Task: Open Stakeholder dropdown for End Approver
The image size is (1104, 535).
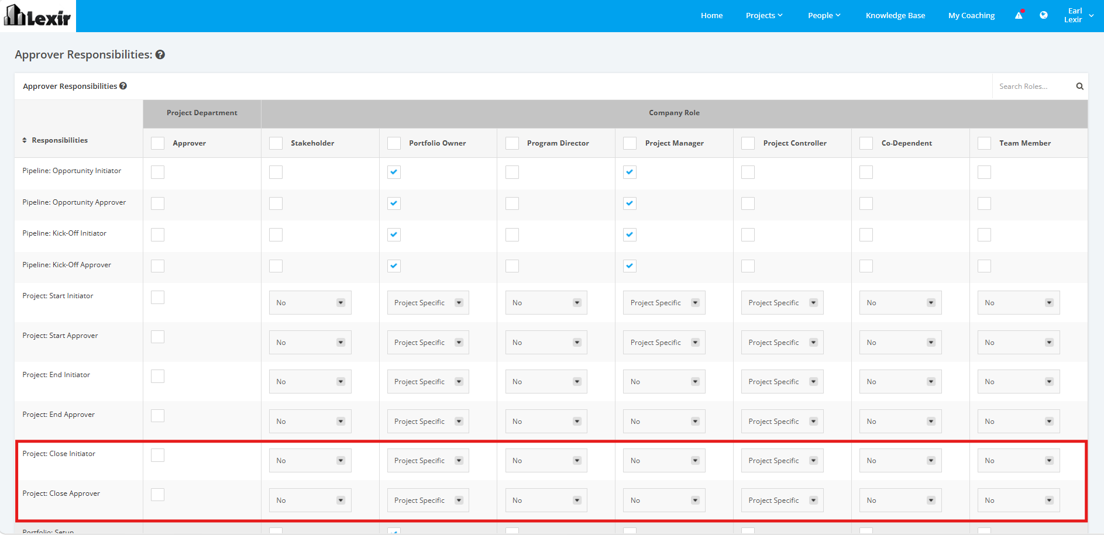Action: tap(310, 422)
